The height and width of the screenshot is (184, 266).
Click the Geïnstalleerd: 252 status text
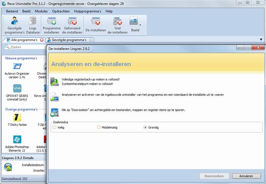pyautogui.click(x=15, y=179)
